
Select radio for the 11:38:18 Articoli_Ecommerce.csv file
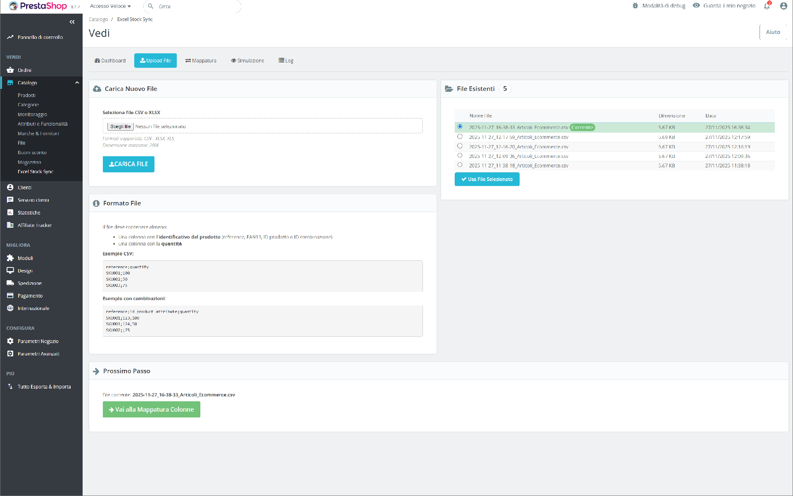pyautogui.click(x=460, y=165)
